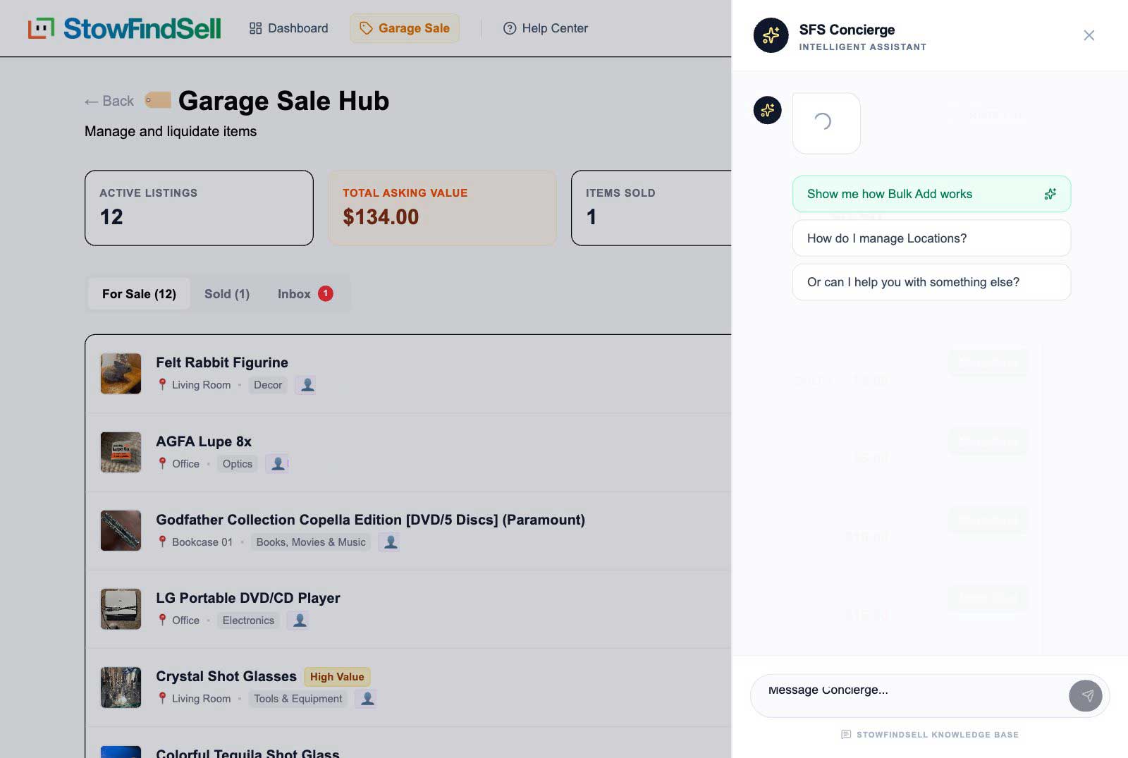Open the Felt Rabbit Figurine thumbnail
The image size is (1128, 758).
pyautogui.click(x=121, y=374)
